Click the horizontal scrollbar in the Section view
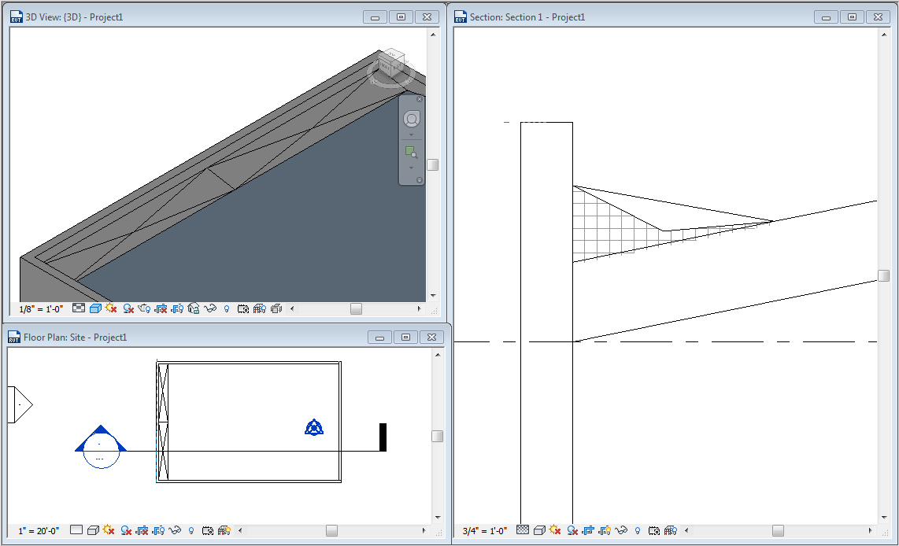The height and width of the screenshot is (546, 899). pos(779,530)
